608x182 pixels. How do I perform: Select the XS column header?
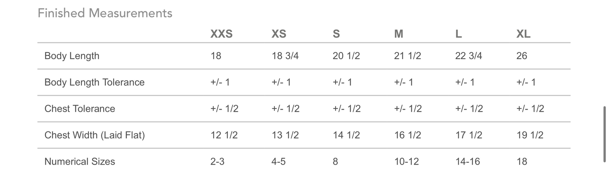tap(279, 34)
